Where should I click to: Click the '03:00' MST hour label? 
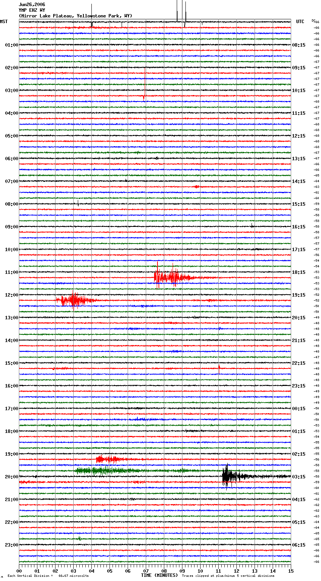click(12, 91)
